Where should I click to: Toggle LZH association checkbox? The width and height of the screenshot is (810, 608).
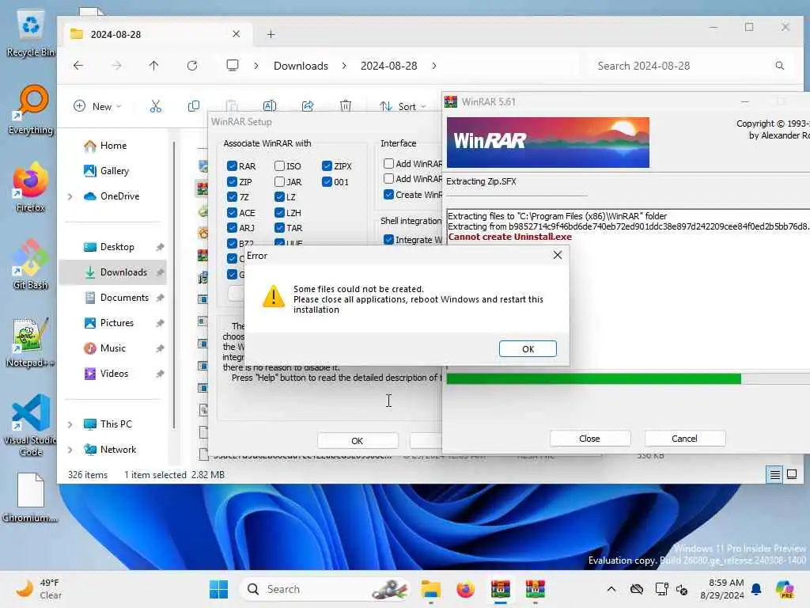279,212
